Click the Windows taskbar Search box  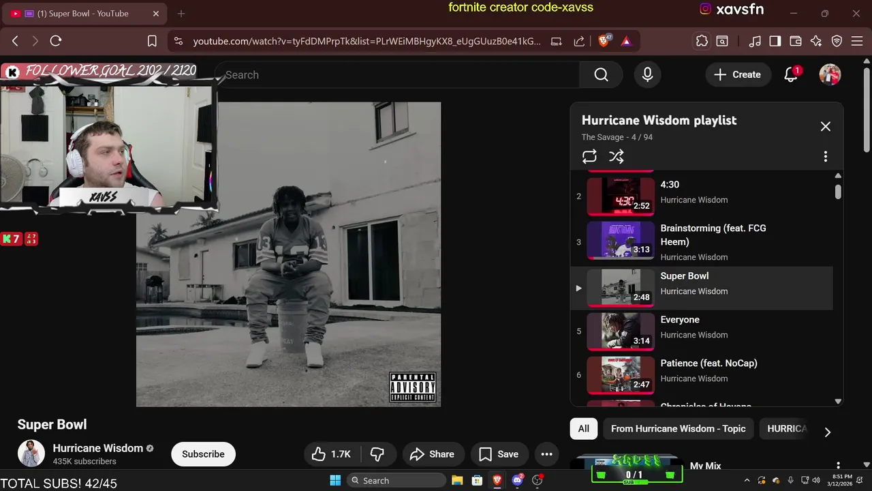pos(396,481)
